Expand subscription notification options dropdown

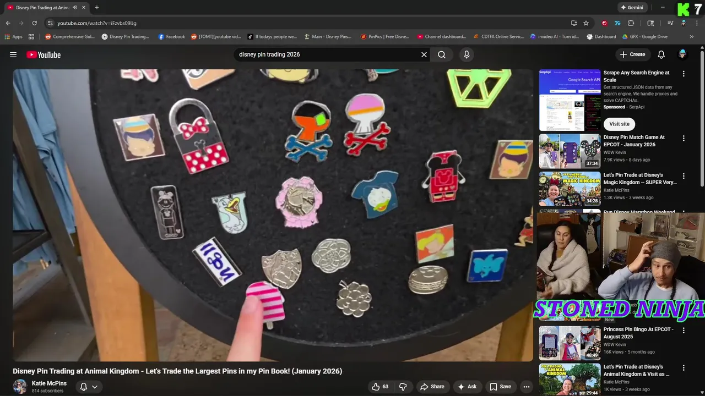(89, 387)
